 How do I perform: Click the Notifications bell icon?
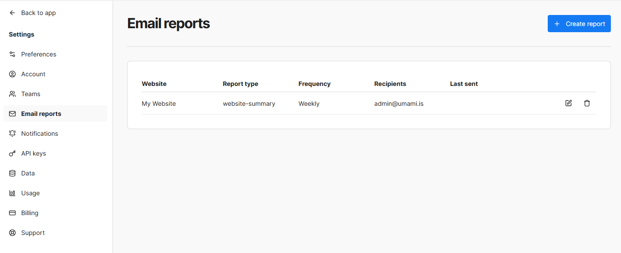click(12, 134)
